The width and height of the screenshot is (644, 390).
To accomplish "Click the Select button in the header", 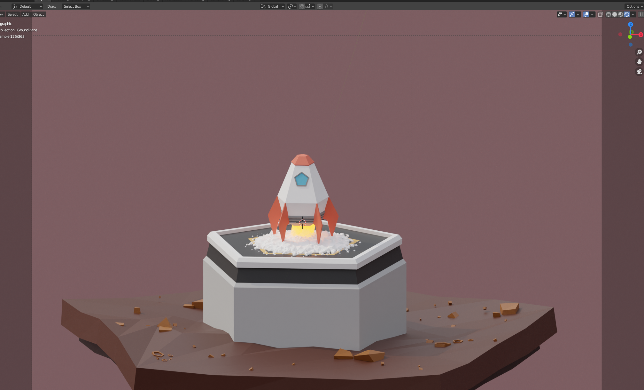I will coord(12,14).
